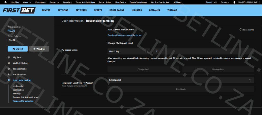Click the Reload limits refresh icon
The image size is (262, 115).
[241, 30]
